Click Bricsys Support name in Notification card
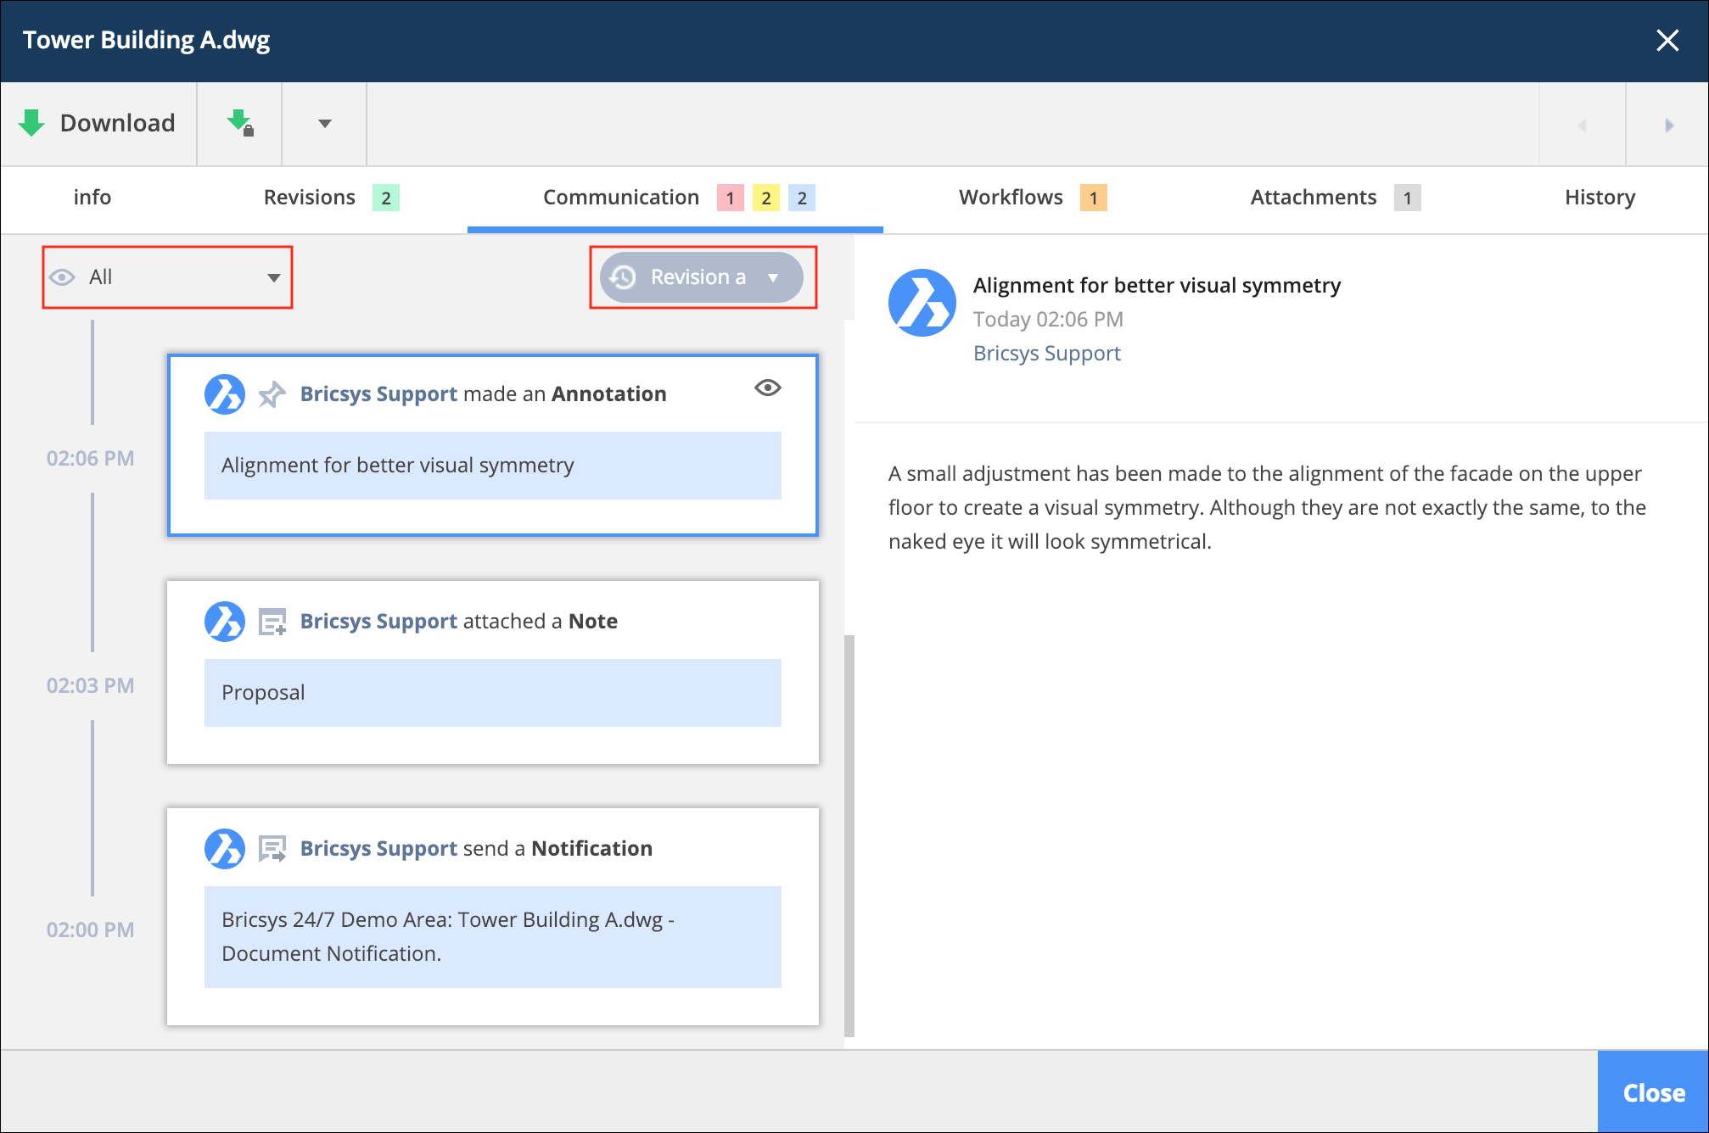 tap(378, 849)
